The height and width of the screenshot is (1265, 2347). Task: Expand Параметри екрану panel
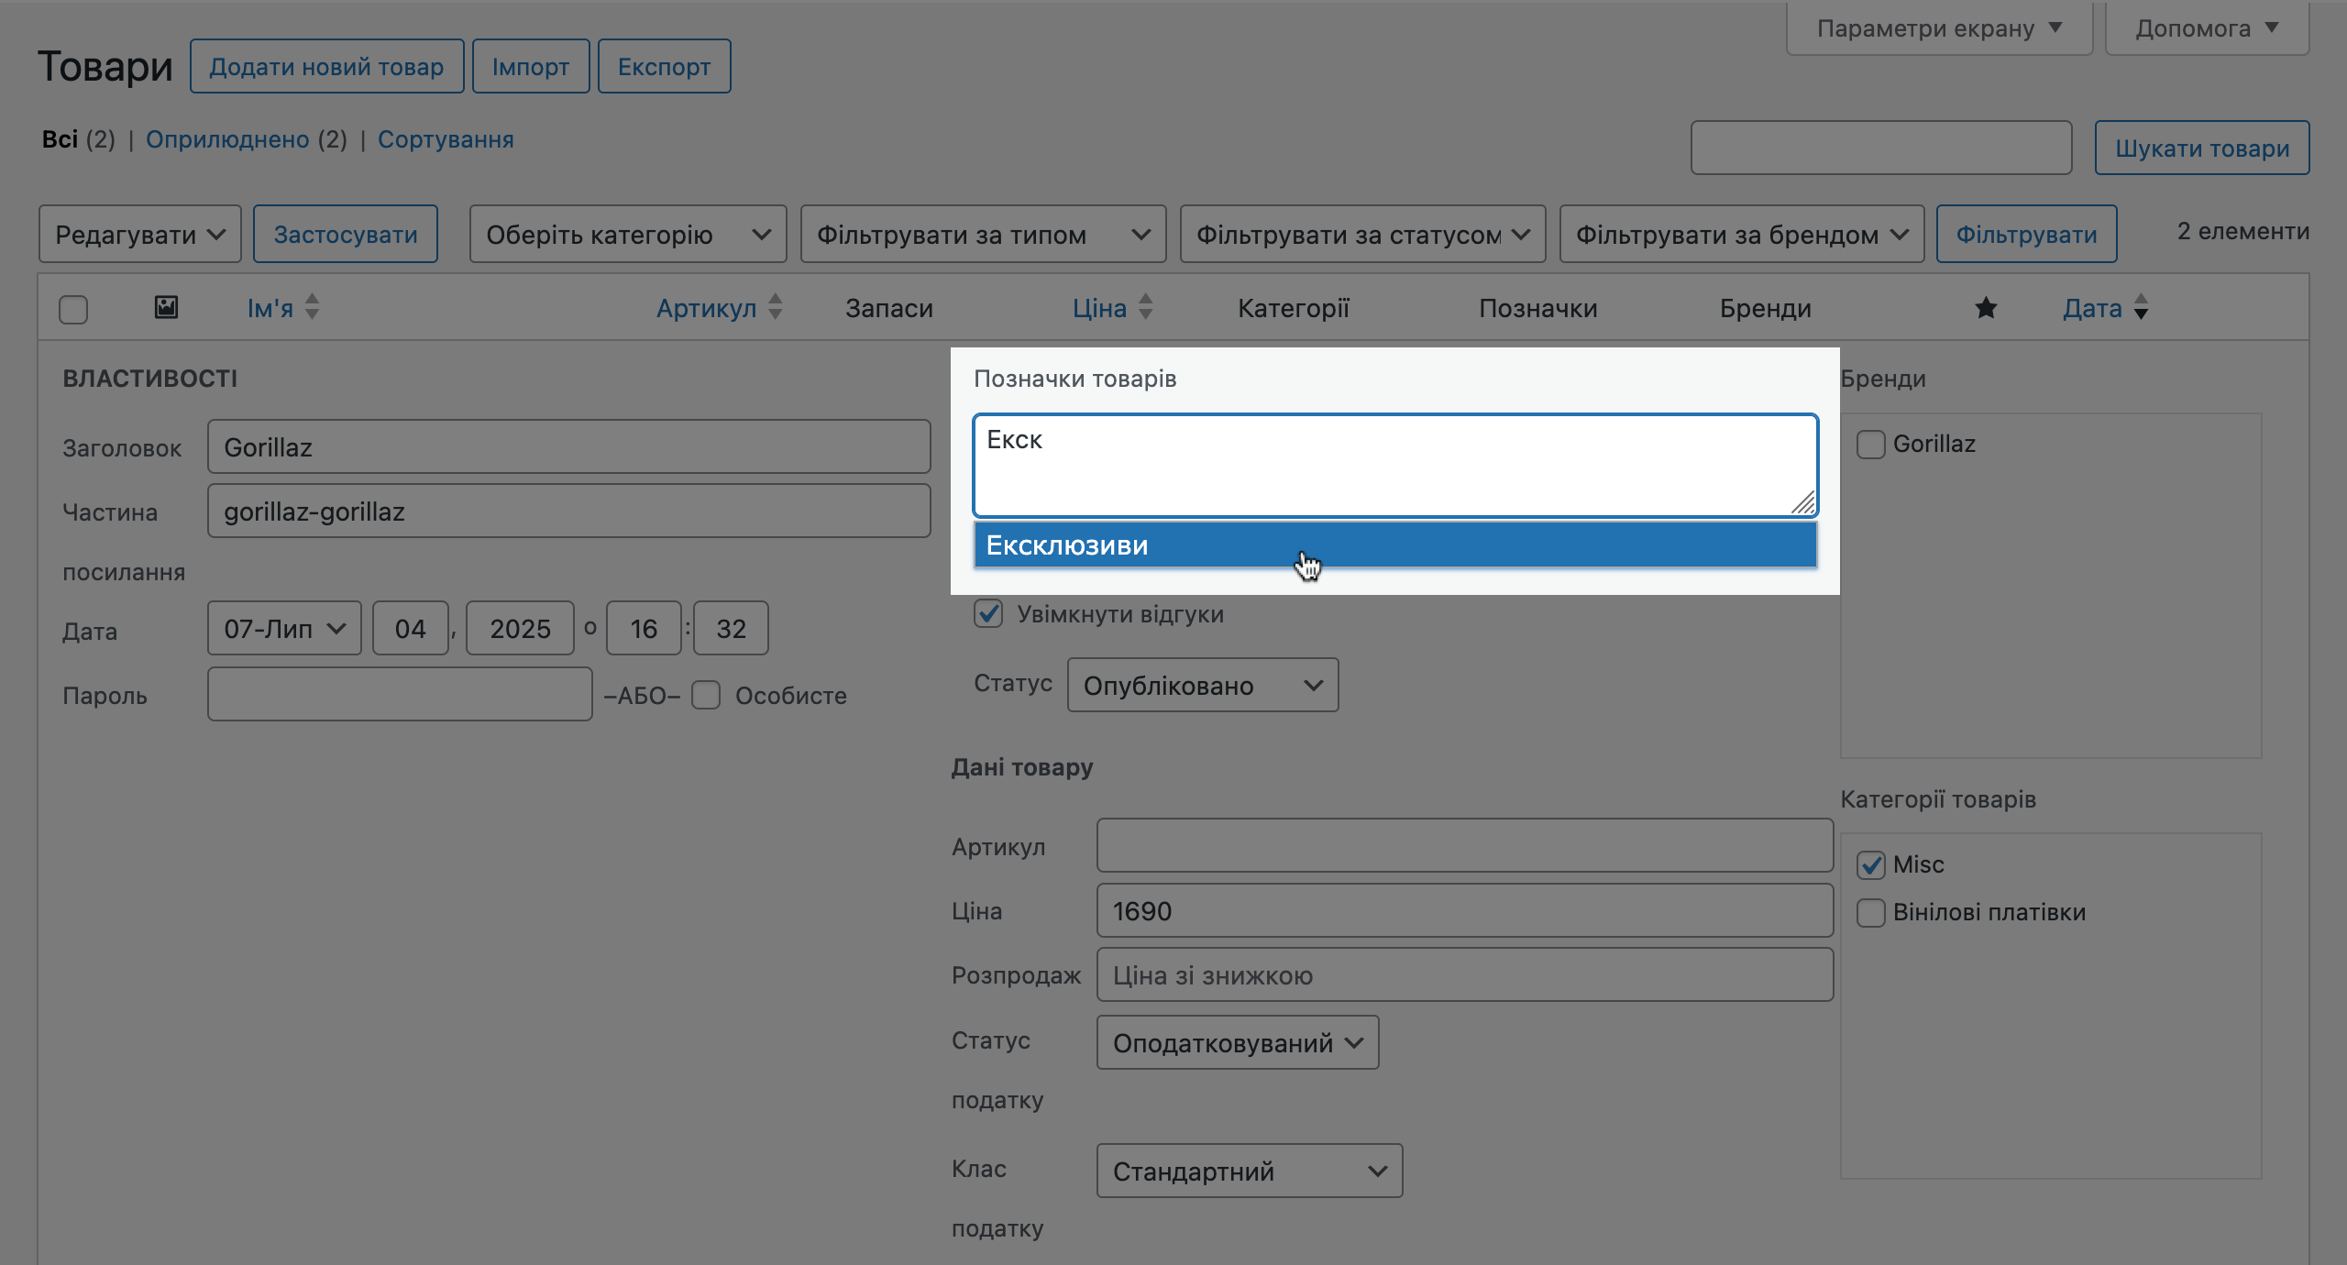point(1940,28)
